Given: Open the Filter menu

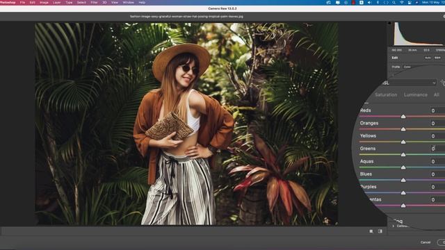Looking at the screenshot, I should [x=94, y=3].
